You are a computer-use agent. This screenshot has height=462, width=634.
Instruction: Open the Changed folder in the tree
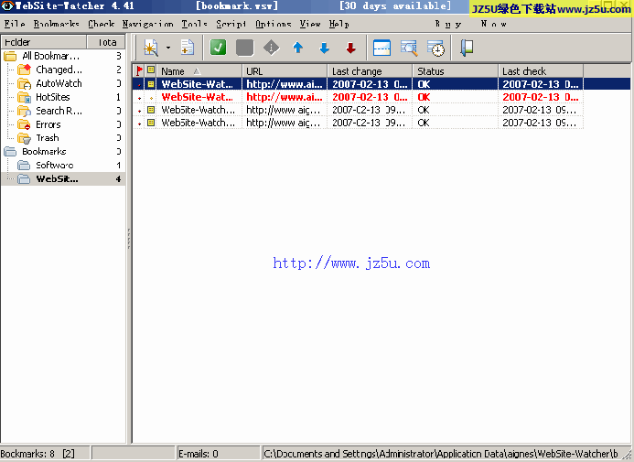click(59, 70)
